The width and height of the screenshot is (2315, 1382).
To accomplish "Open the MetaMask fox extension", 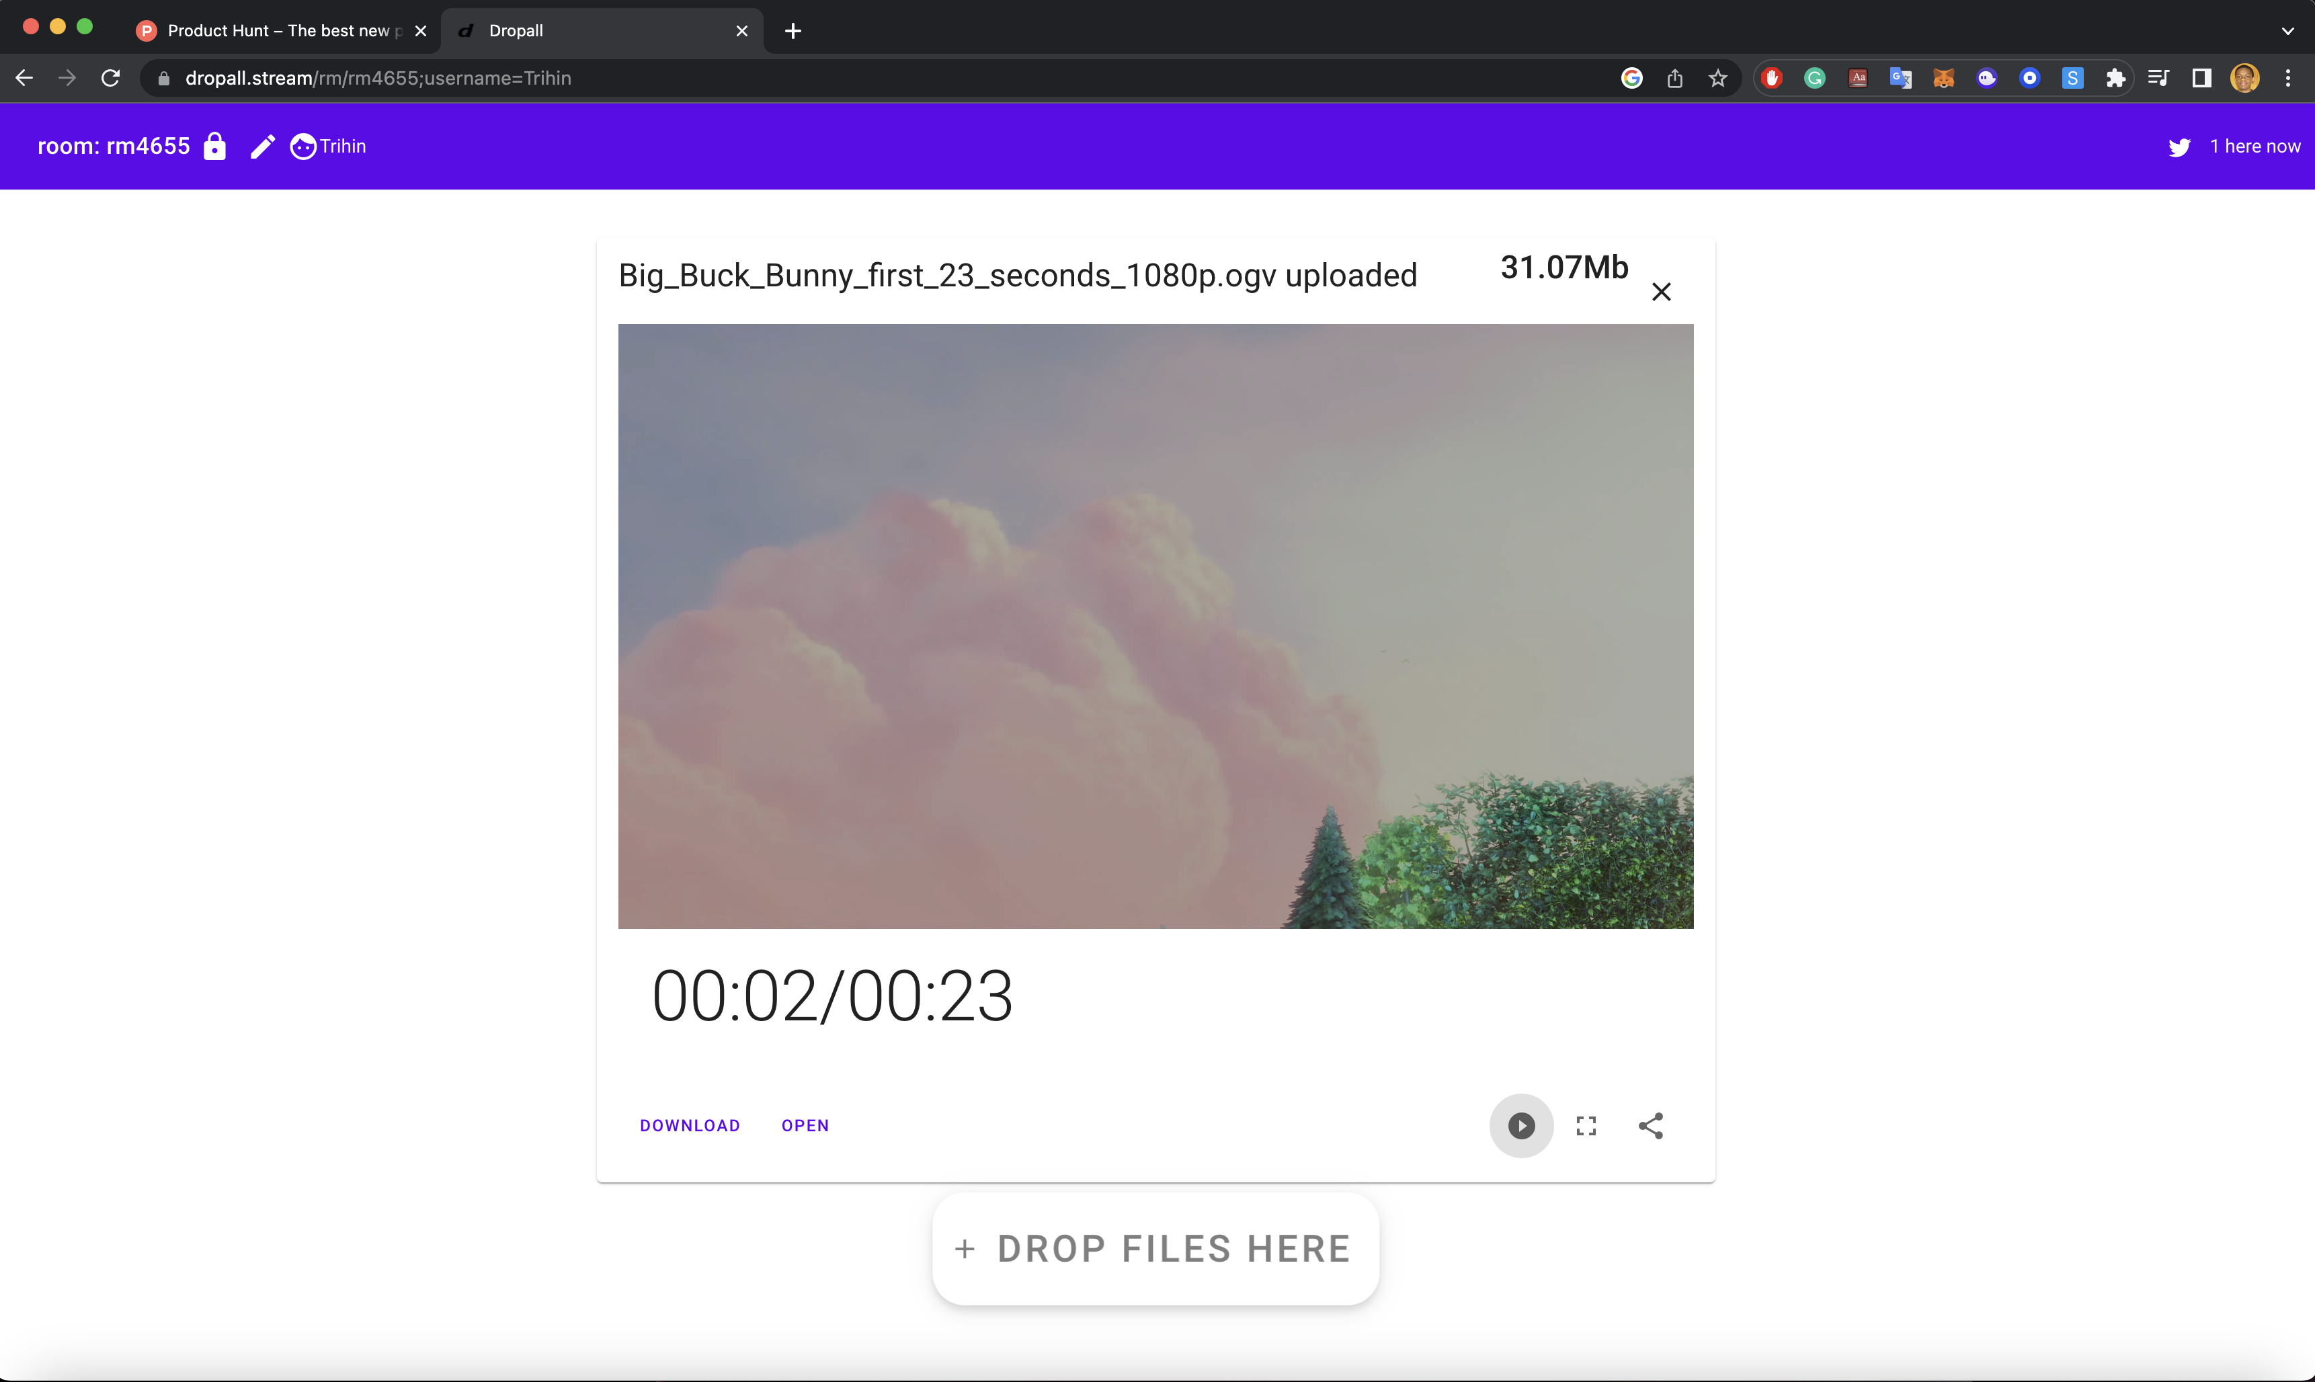I will 1943,78.
